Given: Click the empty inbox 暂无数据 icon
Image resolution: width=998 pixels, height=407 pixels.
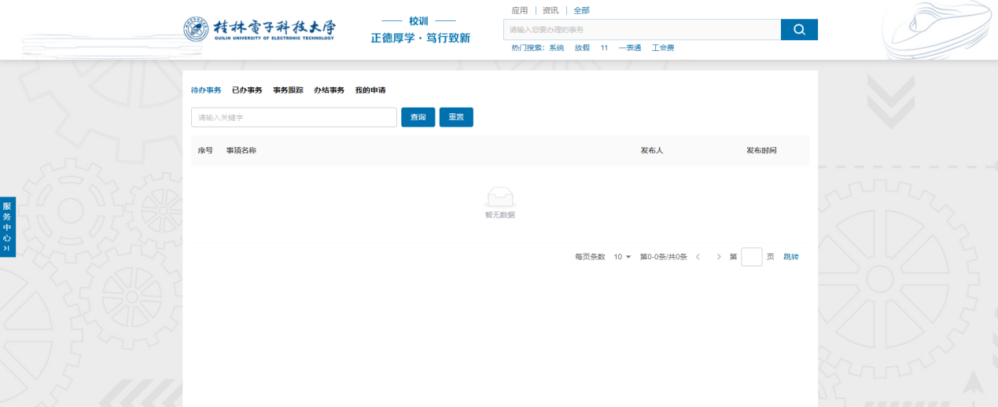Looking at the screenshot, I should [499, 197].
